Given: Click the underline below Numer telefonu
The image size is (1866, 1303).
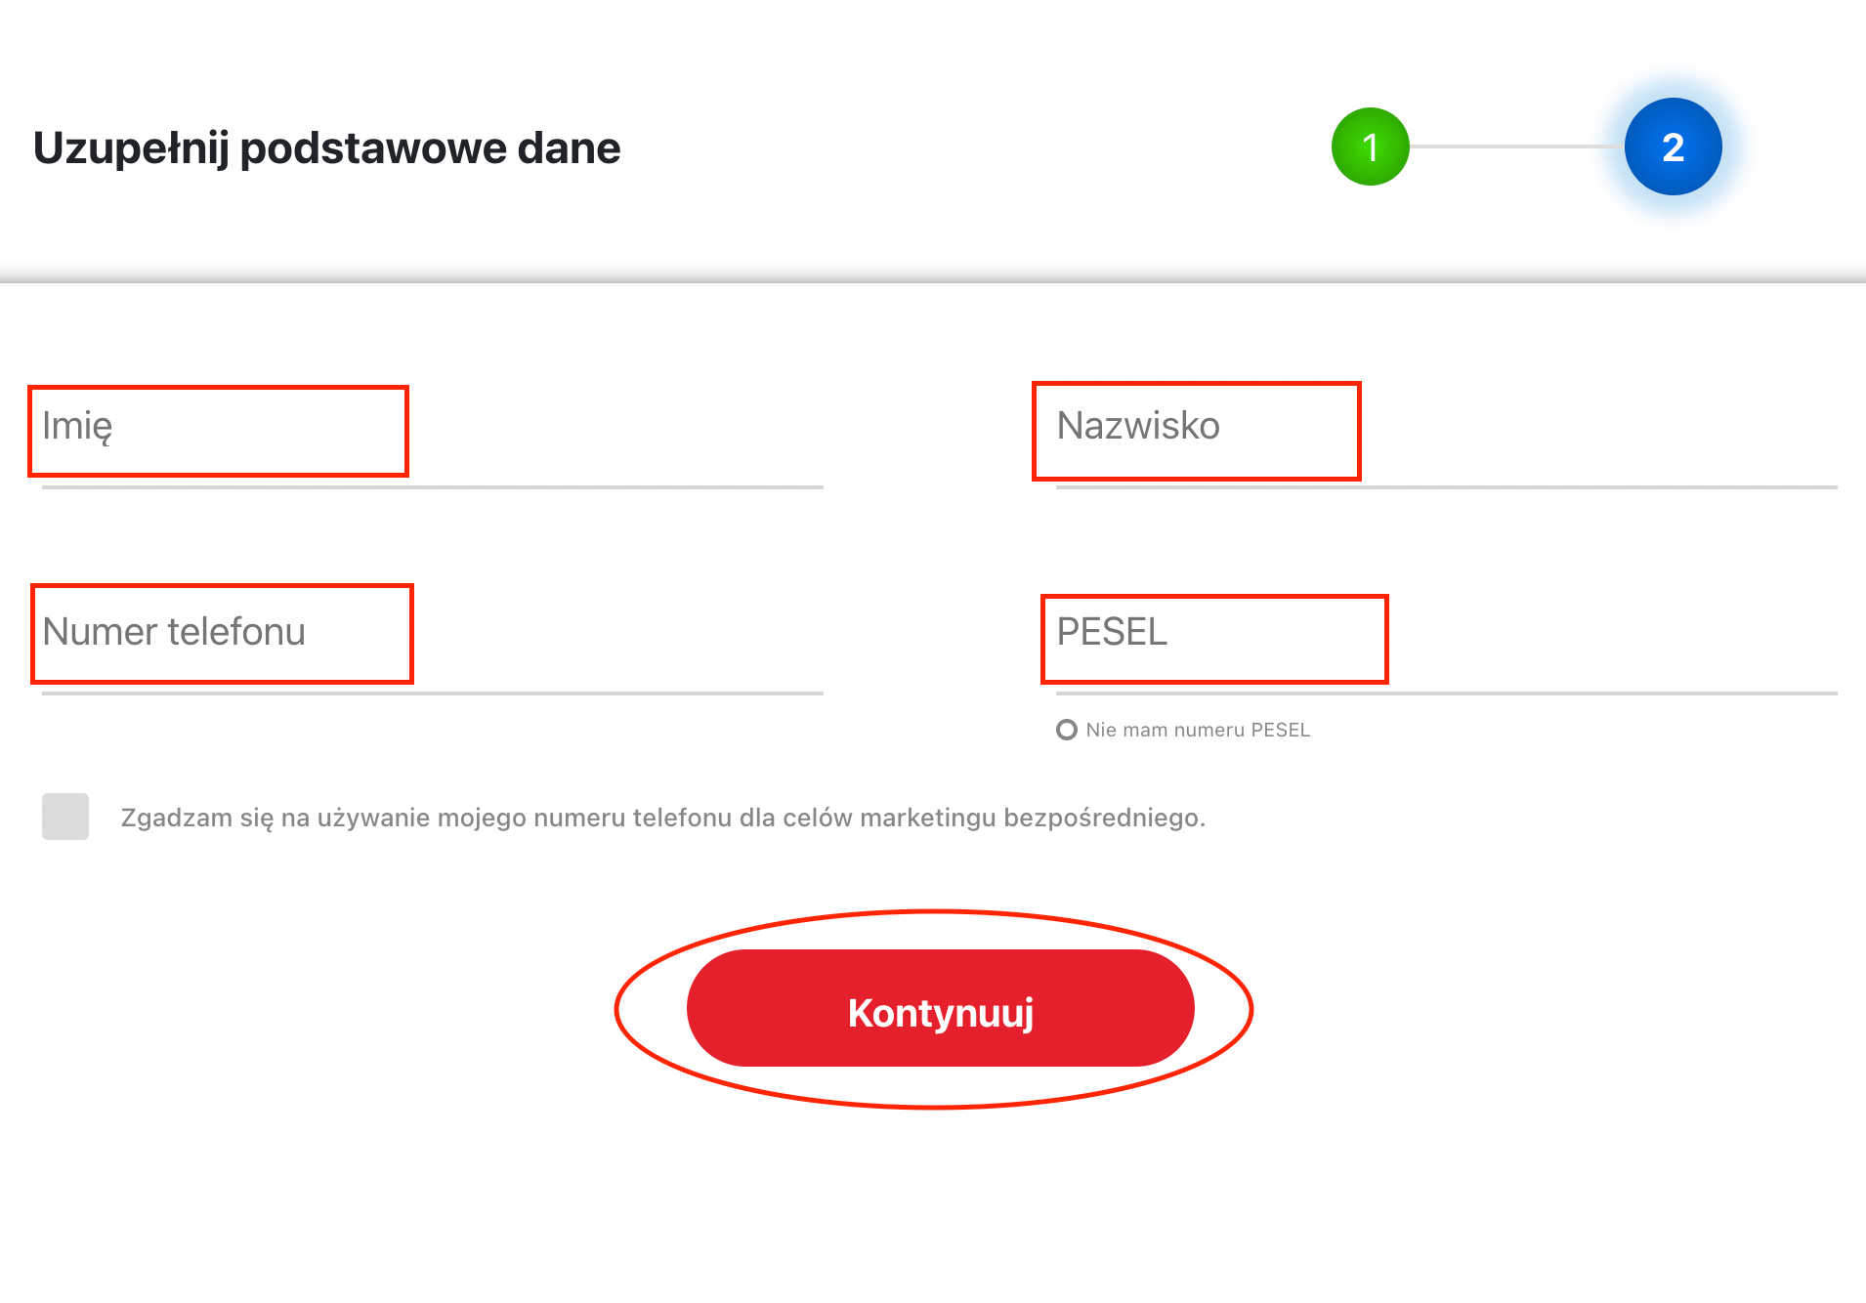Looking at the screenshot, I should [432, 694].
